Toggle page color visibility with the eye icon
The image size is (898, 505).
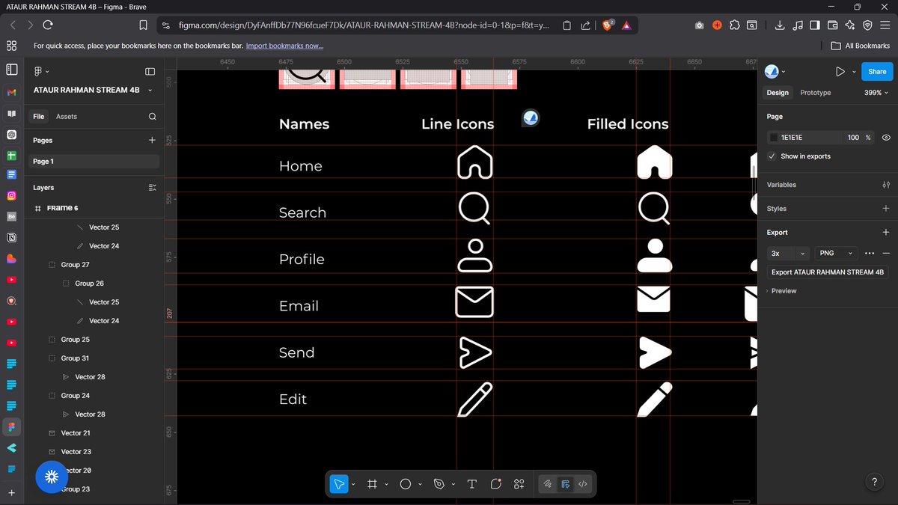click(885, 137)
